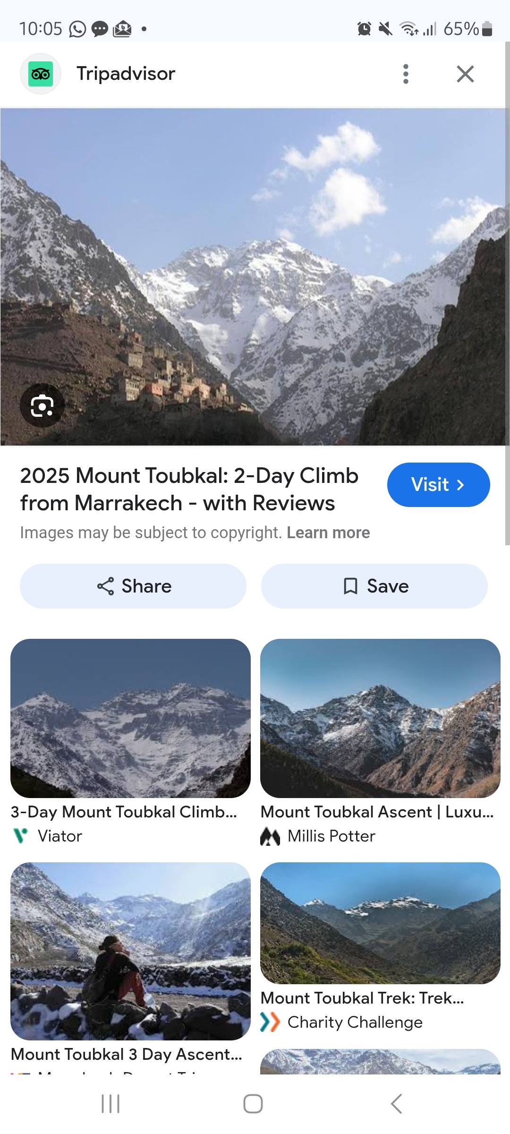Tap the Google Lens search icon
This screenshot has width=510, height=1134.
pos(42,406)
